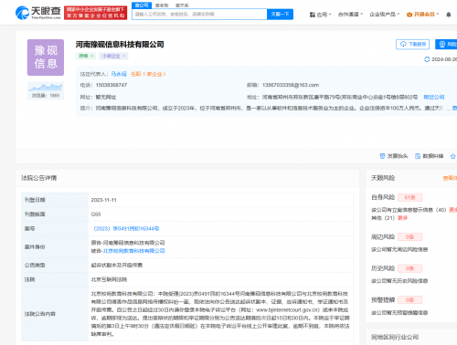Image resolution: width=457 pixels, height=345 pixels.
Task: Click the star favorite icon
Action: click(453, 156)
